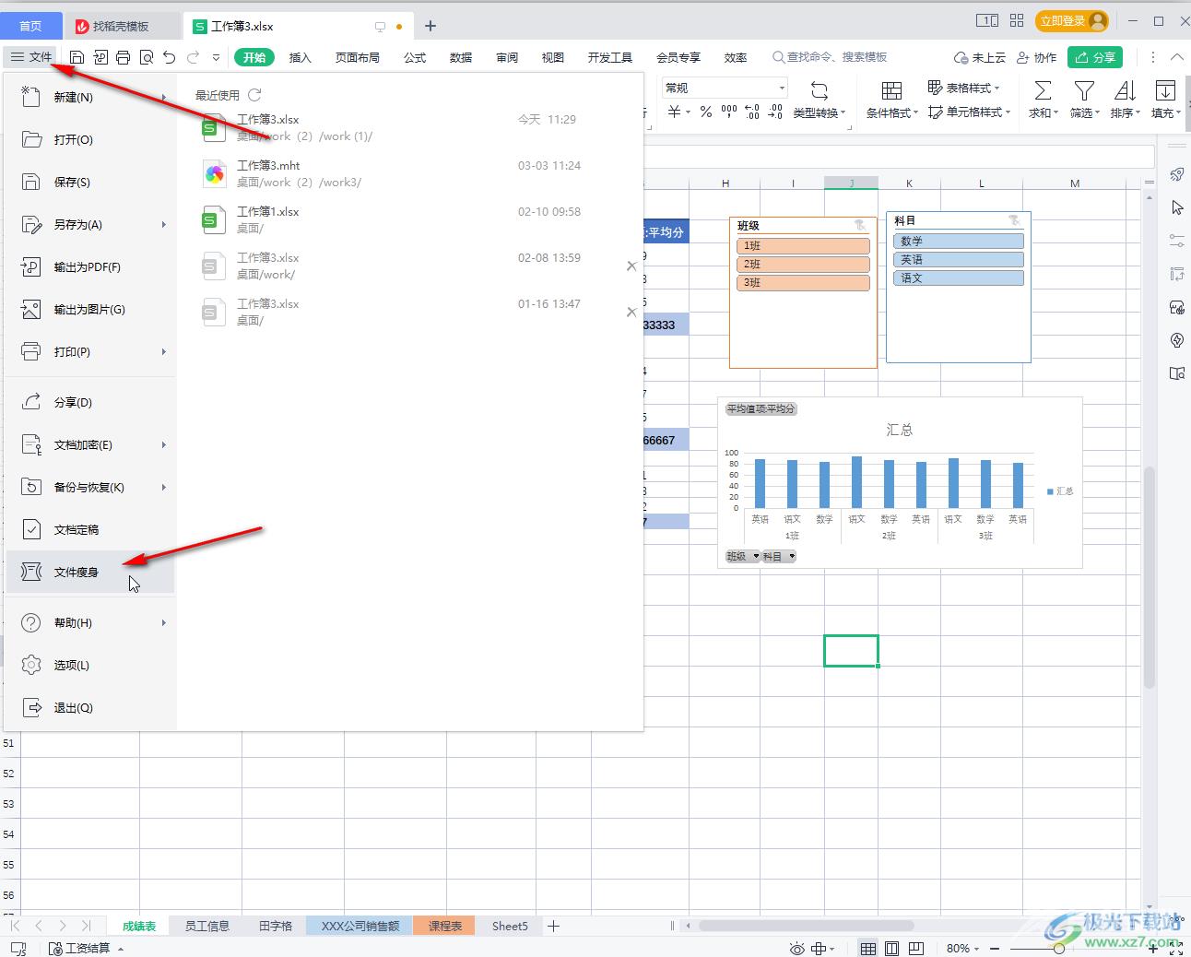
Task: Click the redo arrow icon
Action: [193, 57]
